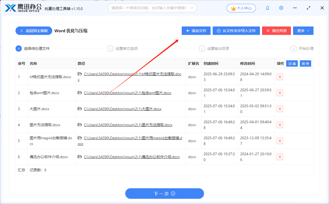329x204 pixels.
Task: Delete row tif格式图片无法提取.docx
Action: (x=280, y=77)
